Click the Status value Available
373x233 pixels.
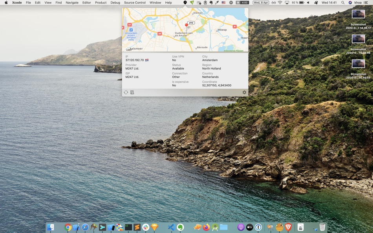click(178, 69)
